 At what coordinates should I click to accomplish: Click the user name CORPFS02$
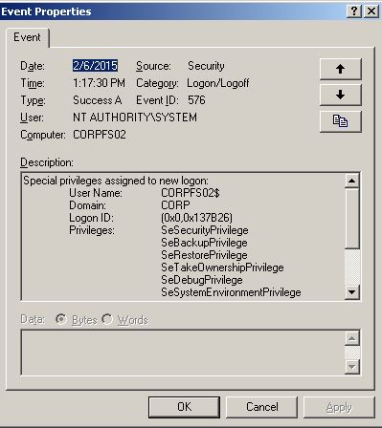[191, 193]
